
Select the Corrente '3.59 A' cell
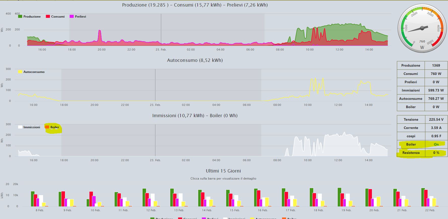(436, 128)
